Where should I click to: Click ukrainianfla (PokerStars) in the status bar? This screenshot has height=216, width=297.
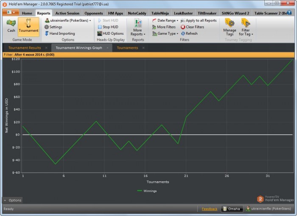[269, 209]
